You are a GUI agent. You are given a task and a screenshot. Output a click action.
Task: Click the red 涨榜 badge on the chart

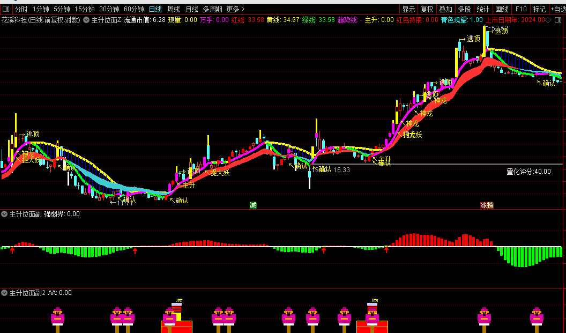[487, 205]
